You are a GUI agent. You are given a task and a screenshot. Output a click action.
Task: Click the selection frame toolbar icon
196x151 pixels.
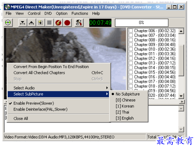pos(40,23)
